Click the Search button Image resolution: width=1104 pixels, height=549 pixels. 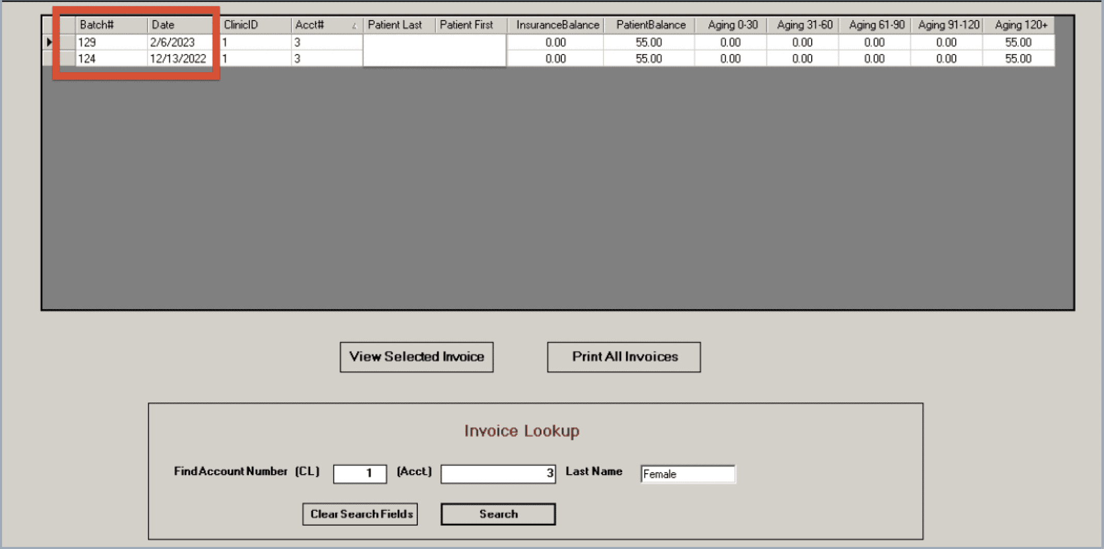(498, 514)
